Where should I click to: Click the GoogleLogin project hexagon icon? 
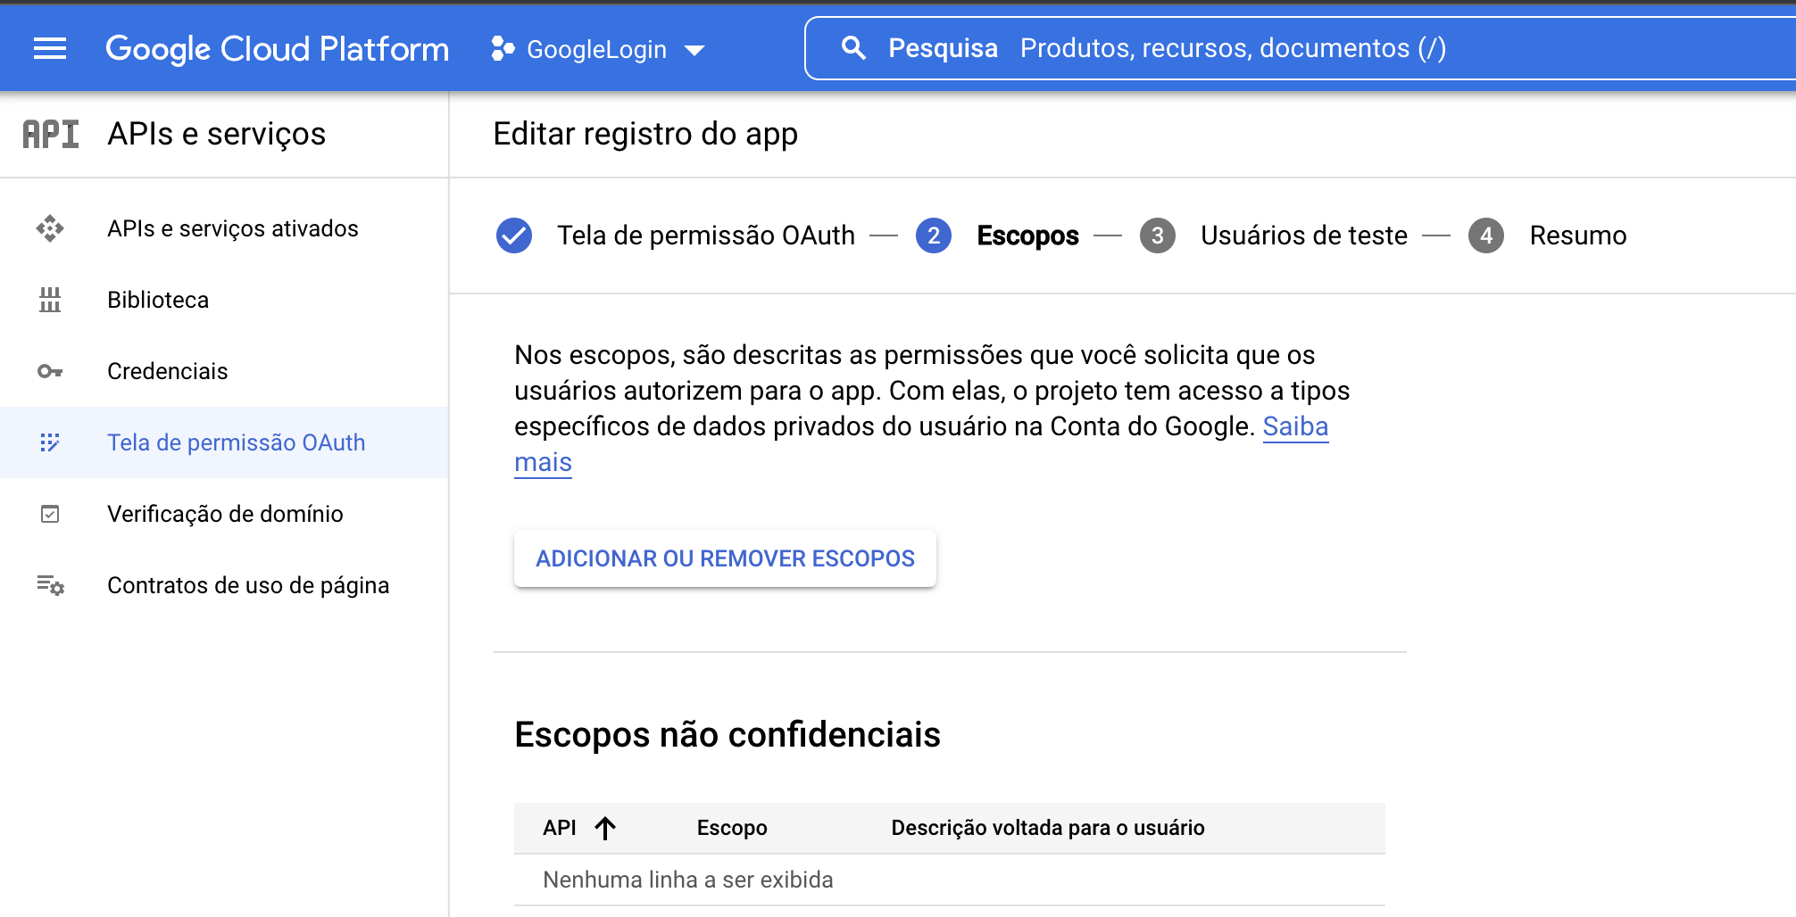(503, 49)
